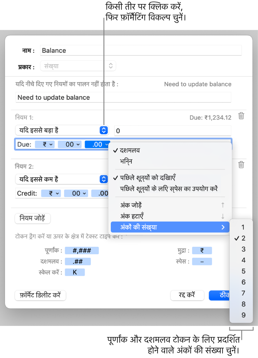258x358 pixels.
Task: Click the 'Need to update balance' preview on right
Action: pyautogui.click(x=198, y=84)
